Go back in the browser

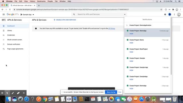pyautogui.click(x=3, y=9)
